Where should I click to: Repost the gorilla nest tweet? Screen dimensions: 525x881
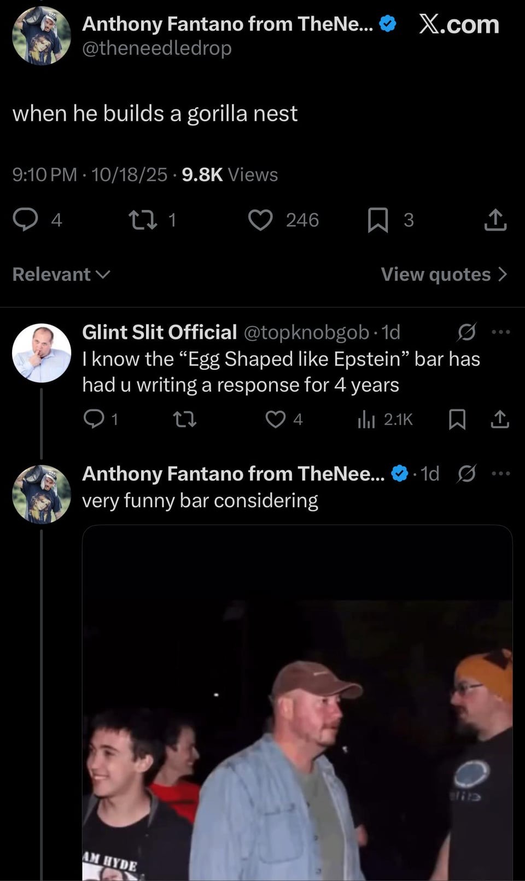[143, 220]
